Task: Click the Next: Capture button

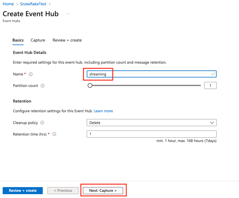Action: [103, 191]
